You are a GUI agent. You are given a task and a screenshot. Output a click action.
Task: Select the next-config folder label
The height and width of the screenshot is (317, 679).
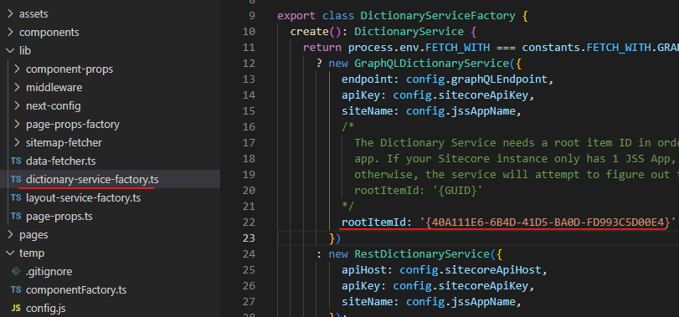[x=54, y=106]
